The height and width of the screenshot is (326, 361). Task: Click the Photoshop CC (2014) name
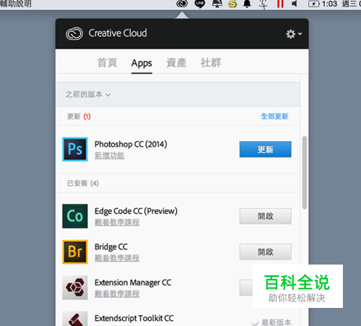131,144
